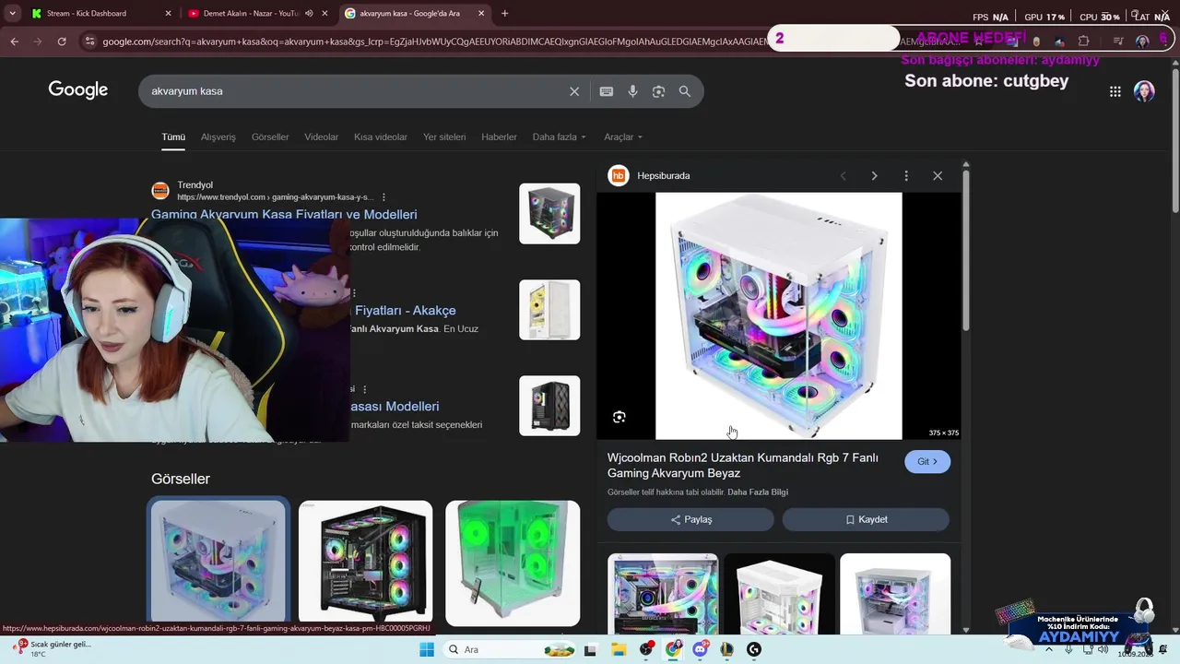Viewport: 1180px width, 664px height.
Task: Expand the tab search dropdown arrow
Action: point(12,14)
